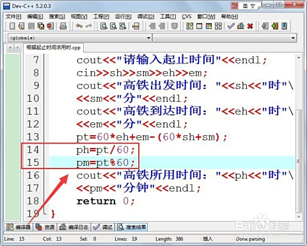Open the 文件[F] menu

coord(13,17)
